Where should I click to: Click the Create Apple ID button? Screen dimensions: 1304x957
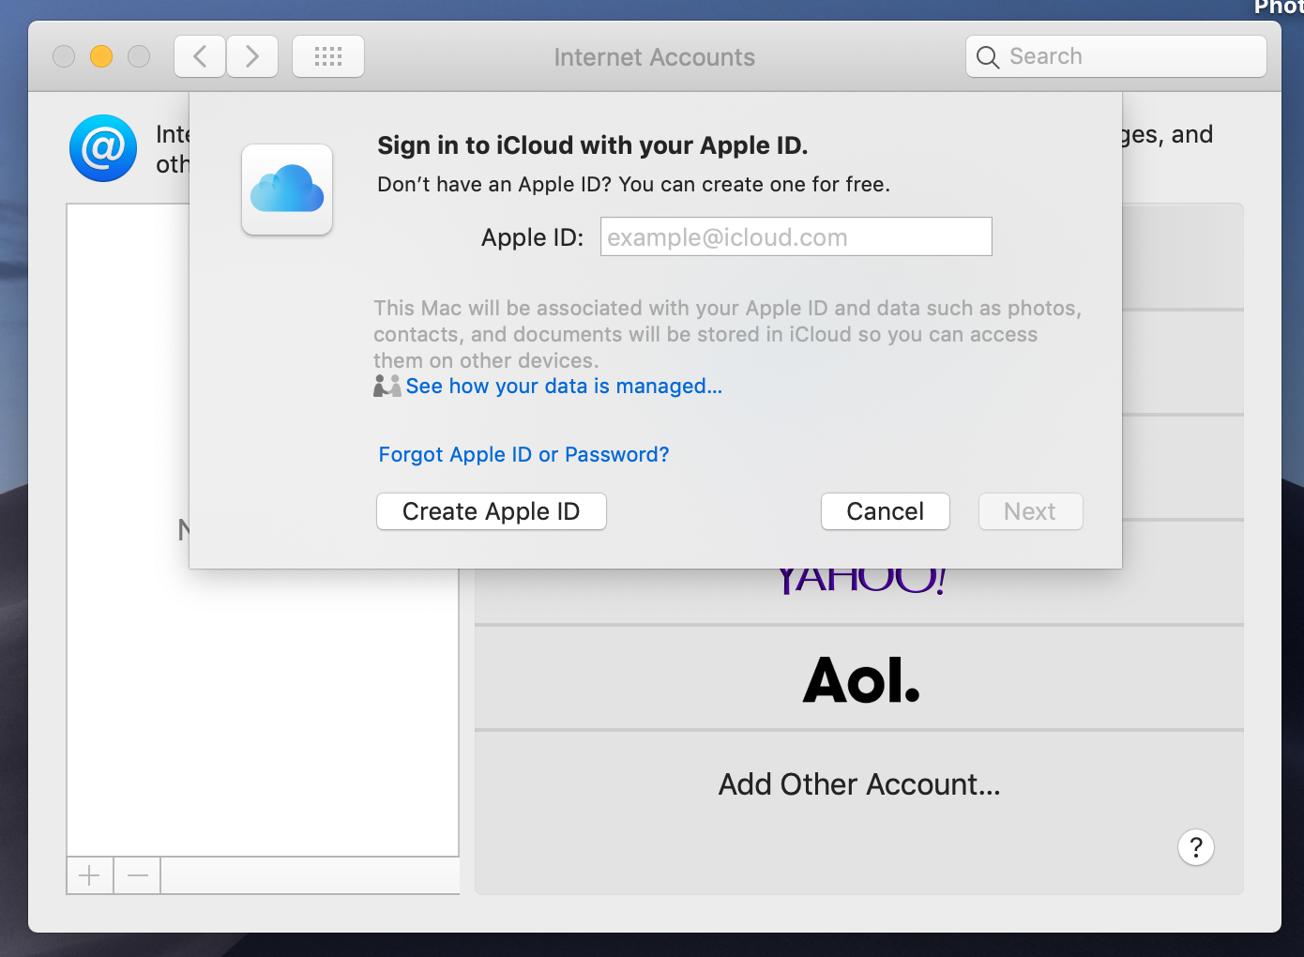click(x=492, y=511)
